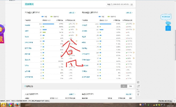Image resolution: width=176 pixels, height=107 pixels.
Task: Open the more link beside 入店关键词TOP5
Action: (x=72, y=94)
